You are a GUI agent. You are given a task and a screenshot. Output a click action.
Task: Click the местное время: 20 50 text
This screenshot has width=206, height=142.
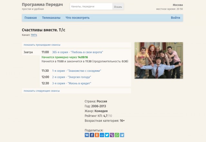tap(170, 9)
